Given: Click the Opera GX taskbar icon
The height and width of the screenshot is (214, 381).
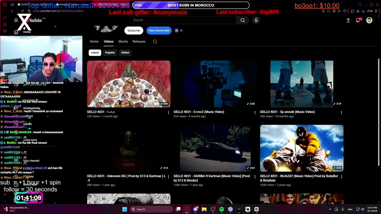Looking at the screenshot, I should point(187,209).
